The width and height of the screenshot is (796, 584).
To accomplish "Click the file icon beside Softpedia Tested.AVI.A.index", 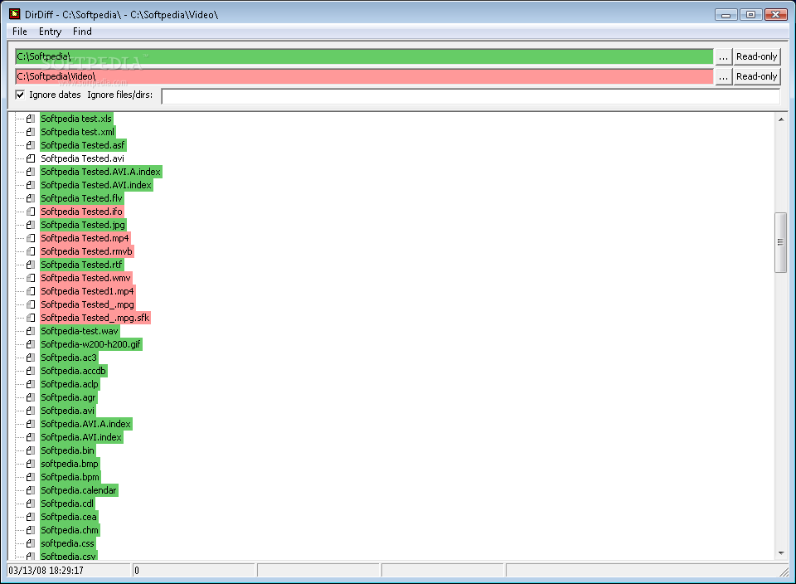I will 31,172.
